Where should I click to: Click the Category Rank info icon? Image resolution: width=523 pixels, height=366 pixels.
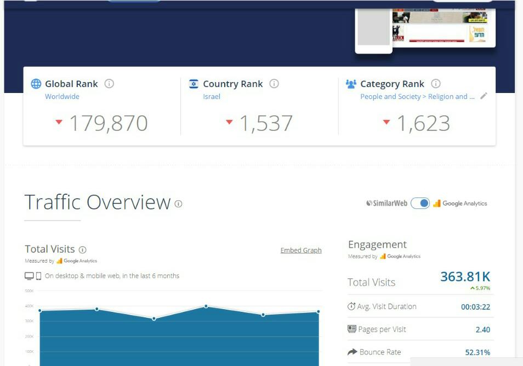pos(436,84)
